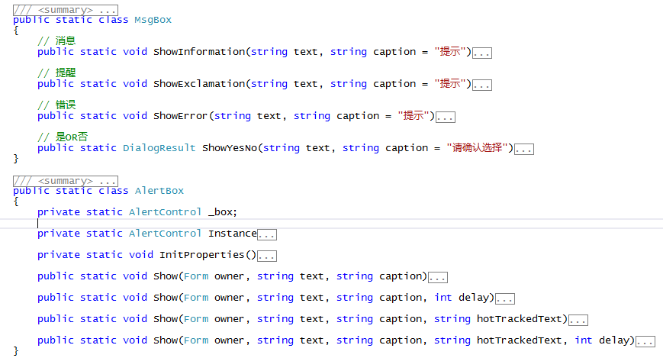Image resolution: width=663 pixels, height=358 pixels.
Task: Click the "// 错误" comment line
Action: (56, 105)
